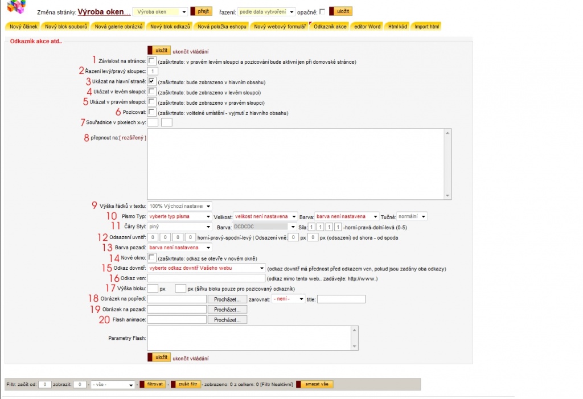Click the Filtr začít od field
The height and width of the screenshot is (399, 583).
coord(44,385)
